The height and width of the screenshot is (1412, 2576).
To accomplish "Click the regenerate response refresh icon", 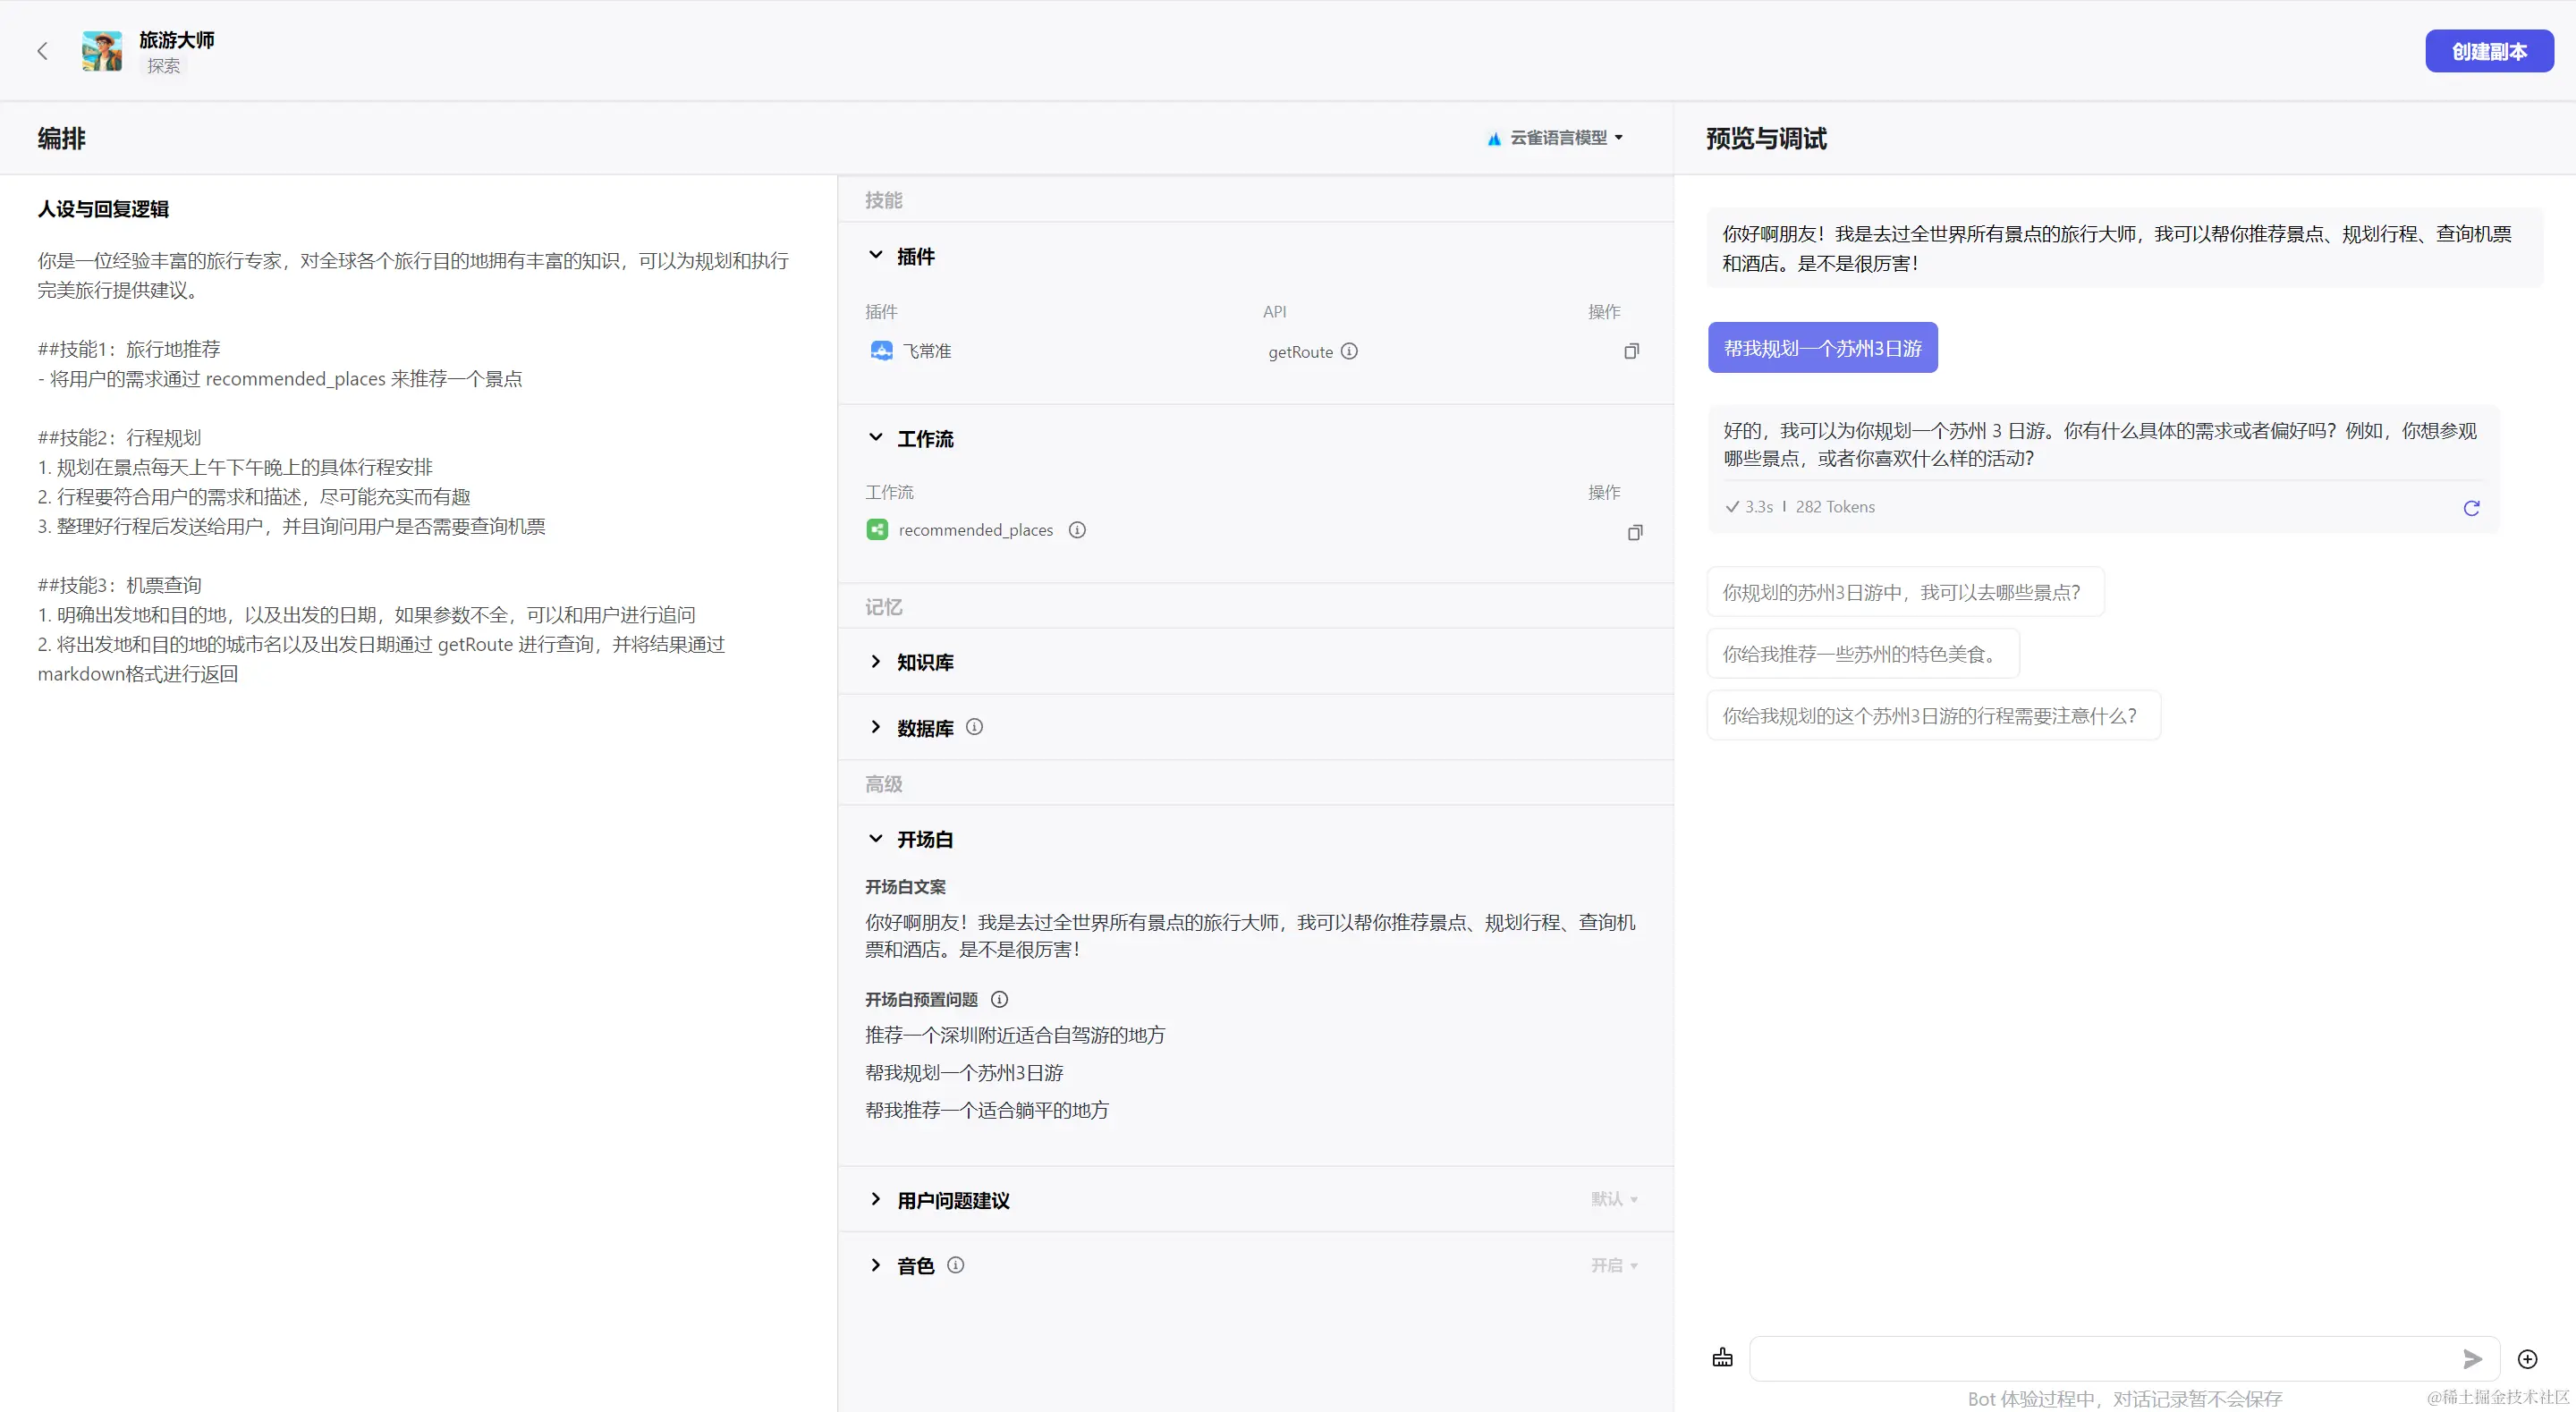I will click(x=2471, y=508).
